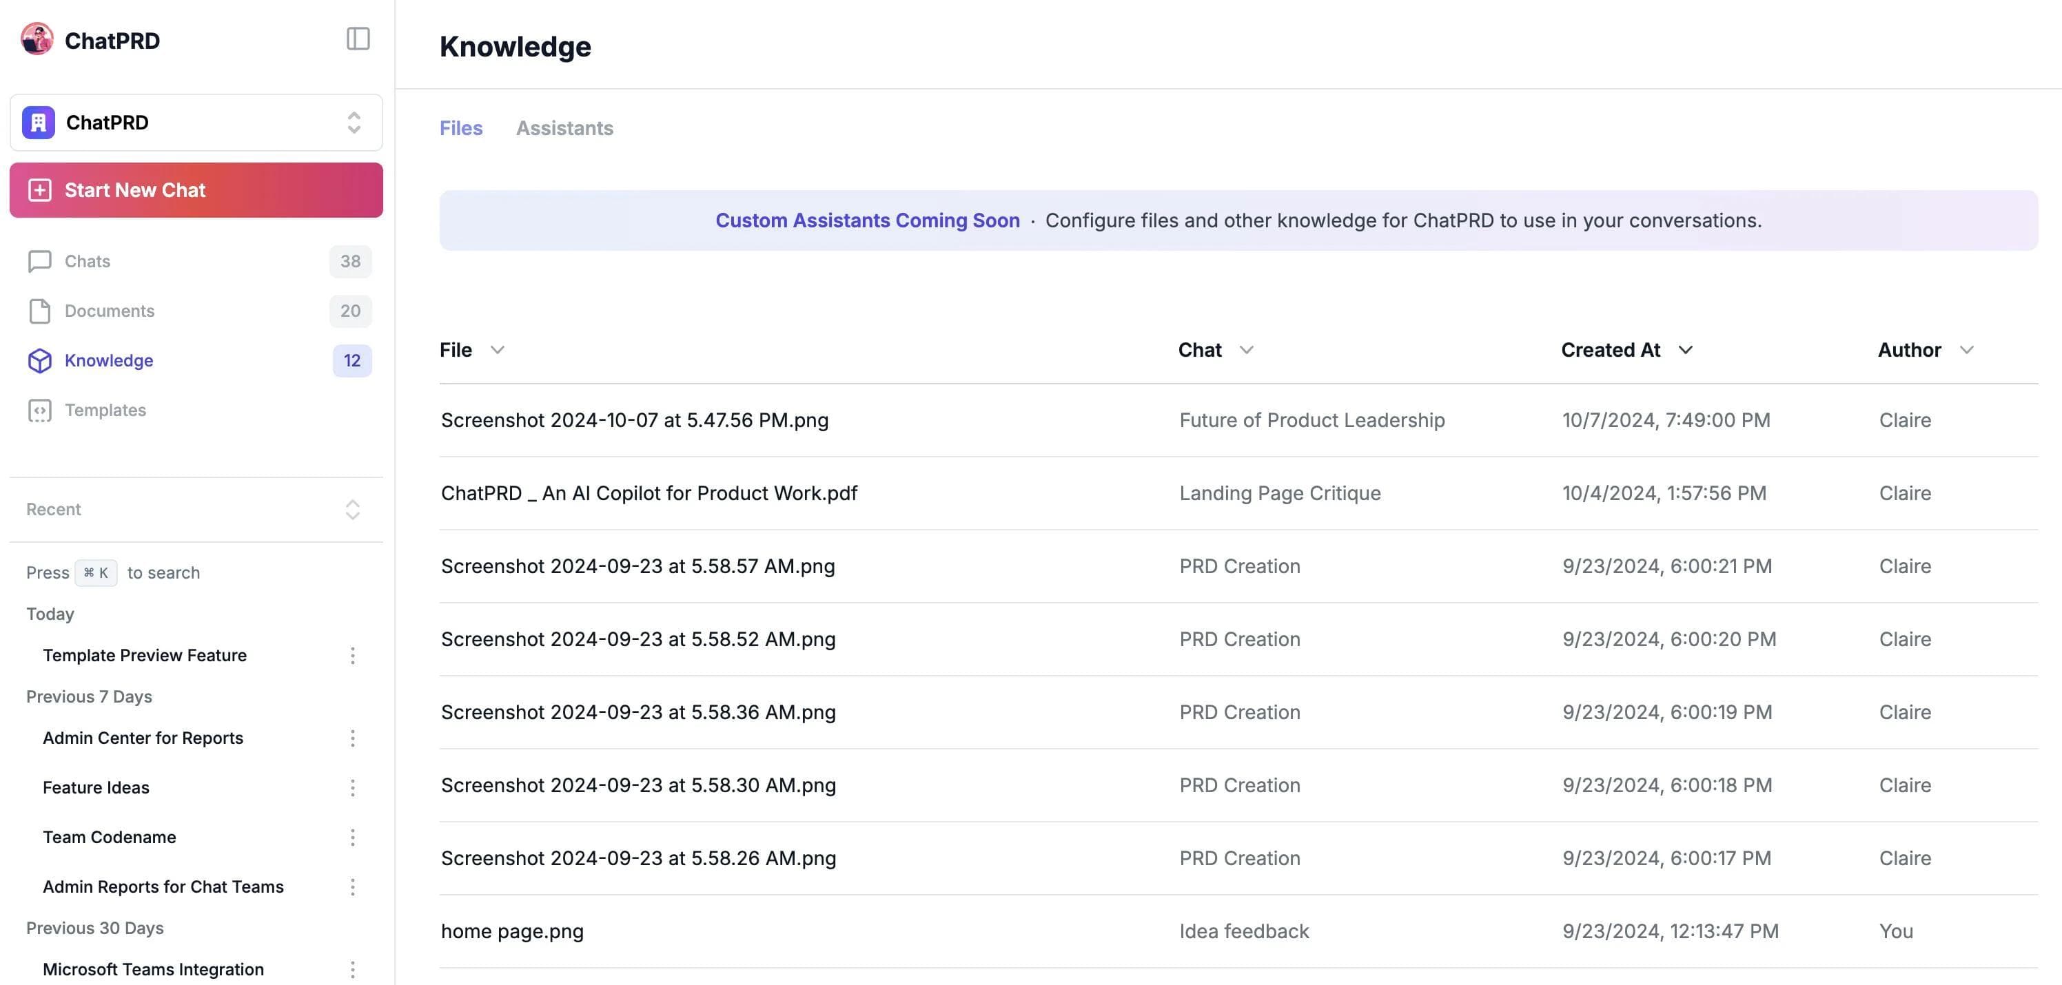Click the Templates bracket icon
This screenshot has width=2062, height=985.
coord(39,410)
